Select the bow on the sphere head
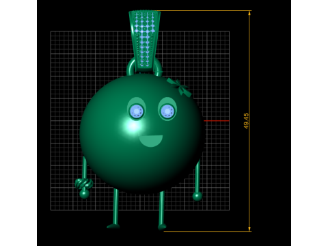 click(179, 87)
